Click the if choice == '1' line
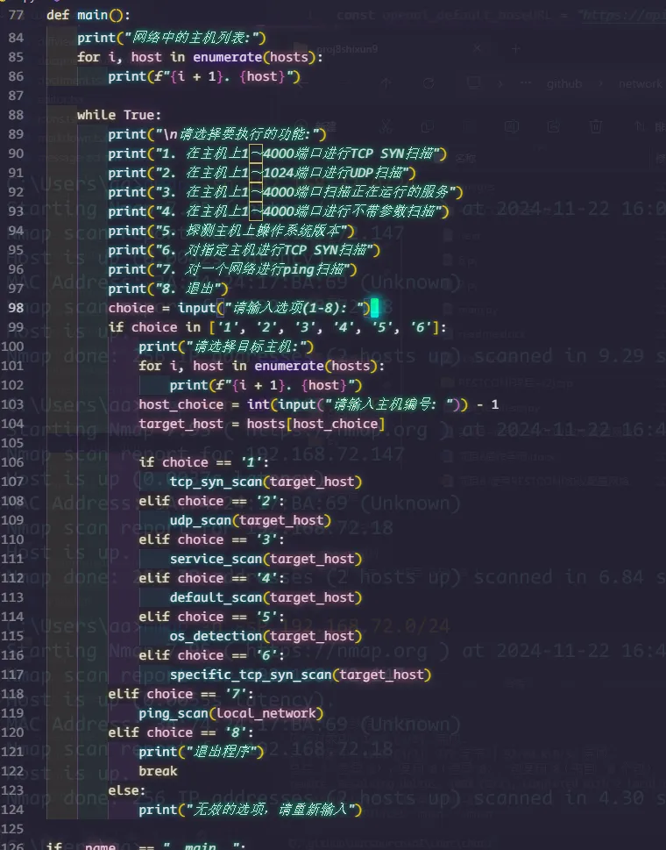Image resolution: width=666 pixels, height=850 pixels. pos(203,462)
